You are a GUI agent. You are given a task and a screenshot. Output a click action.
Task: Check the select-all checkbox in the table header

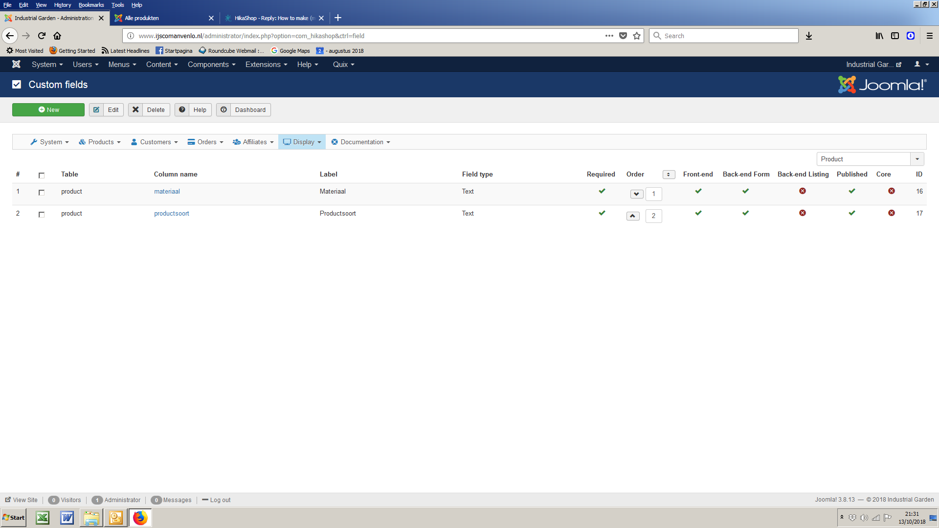(42, 175)
